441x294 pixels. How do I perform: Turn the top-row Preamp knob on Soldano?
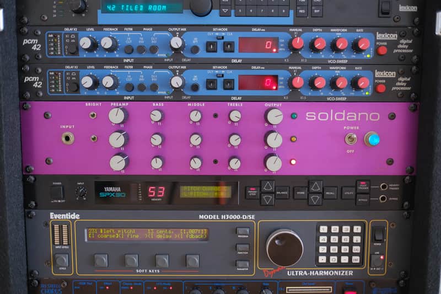click(x=117, y=116)
